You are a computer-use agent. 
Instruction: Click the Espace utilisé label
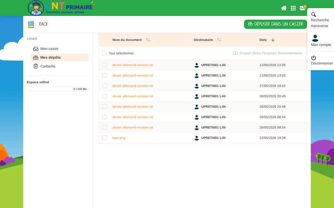(38, 82)
